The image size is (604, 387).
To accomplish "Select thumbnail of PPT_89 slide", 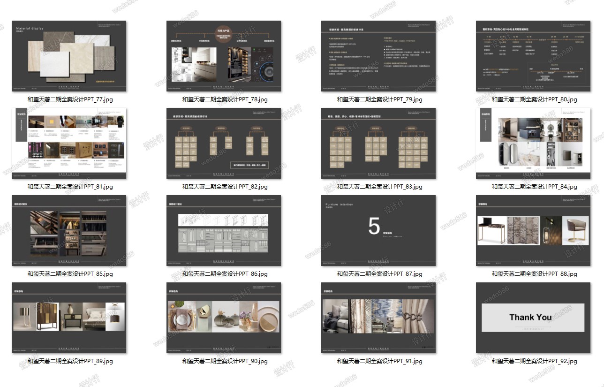I will point(69,318).
